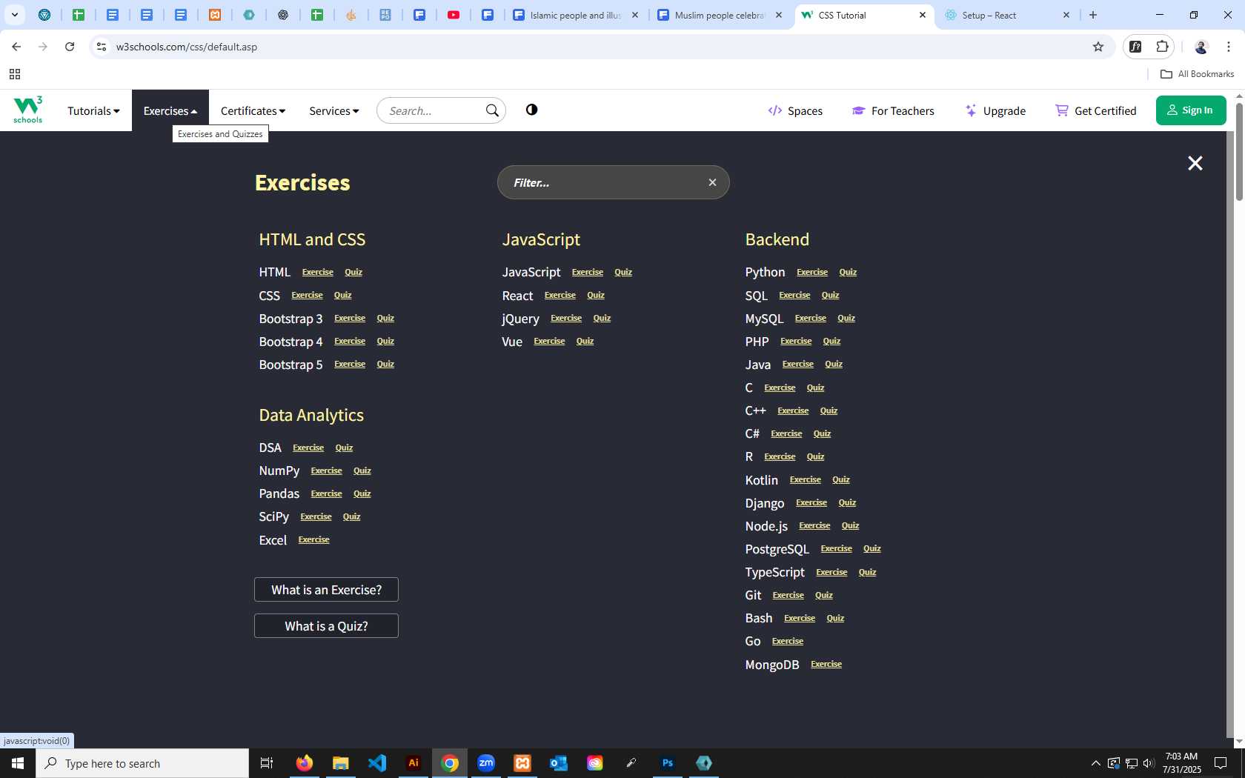Click What is an Exercise? button
Image resolution: width=1245 pixels, height=778 pixels.
pos(326,590)
